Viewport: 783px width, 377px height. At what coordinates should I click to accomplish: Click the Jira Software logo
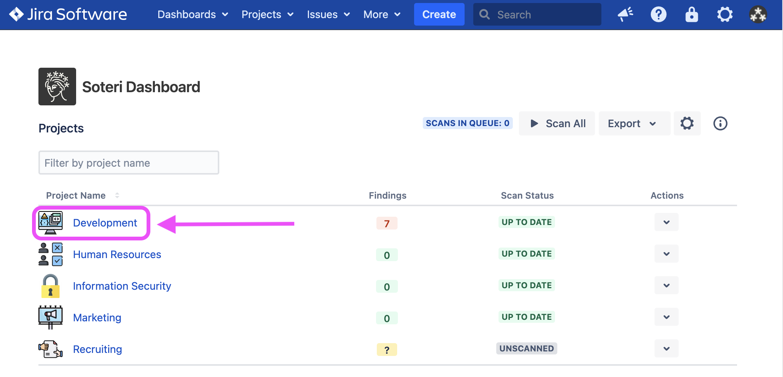pyautogui.click(x=68, y=15)
